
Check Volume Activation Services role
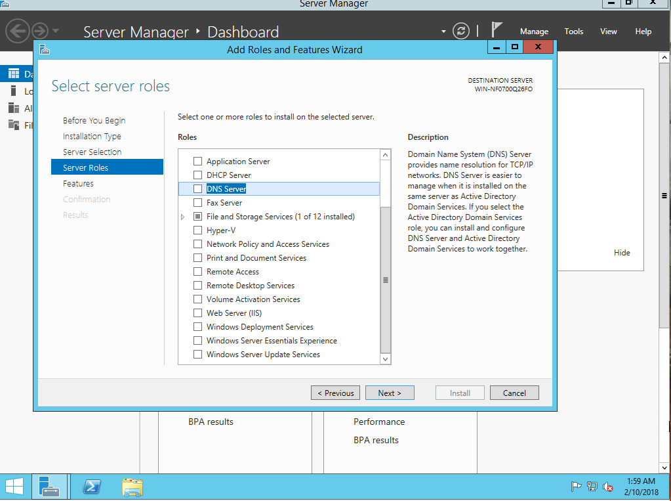click(x=197, y=299)
